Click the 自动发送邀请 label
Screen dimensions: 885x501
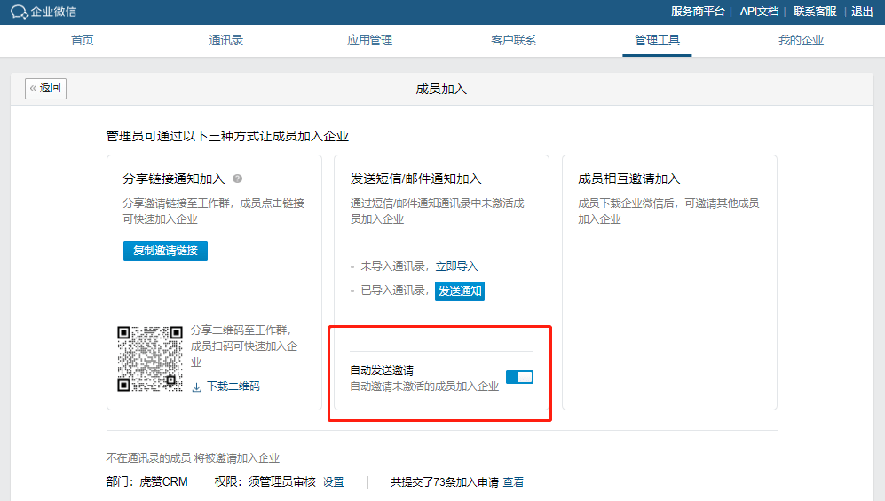click(x=382, y=370)
